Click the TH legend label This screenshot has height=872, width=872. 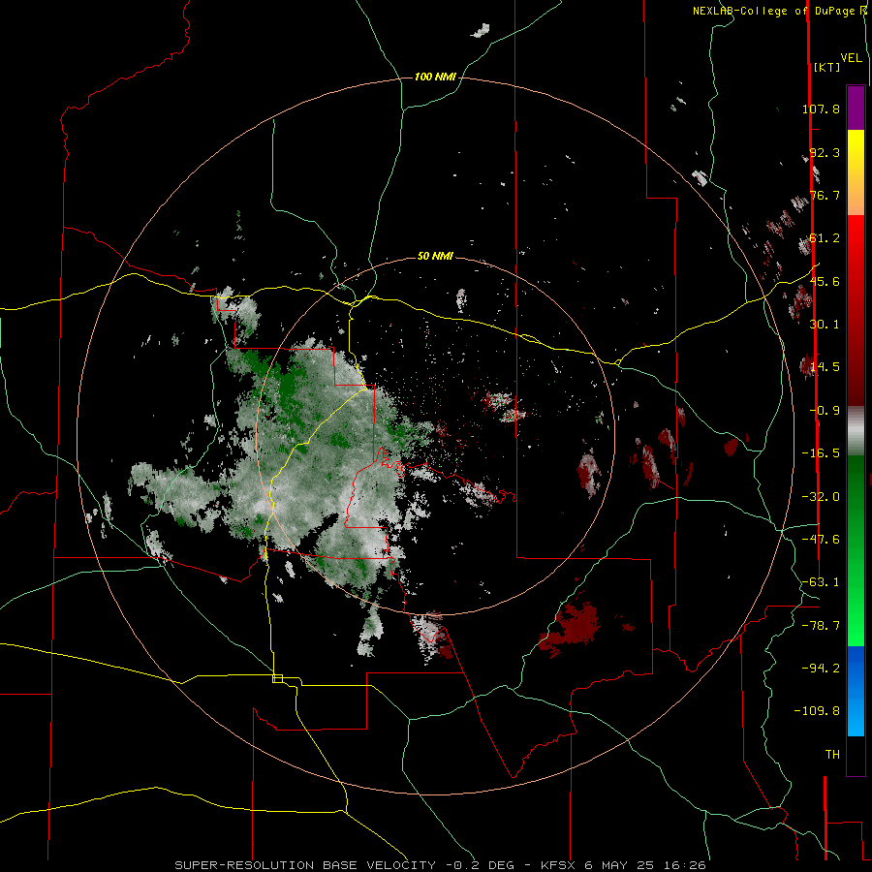pos(832,755)
